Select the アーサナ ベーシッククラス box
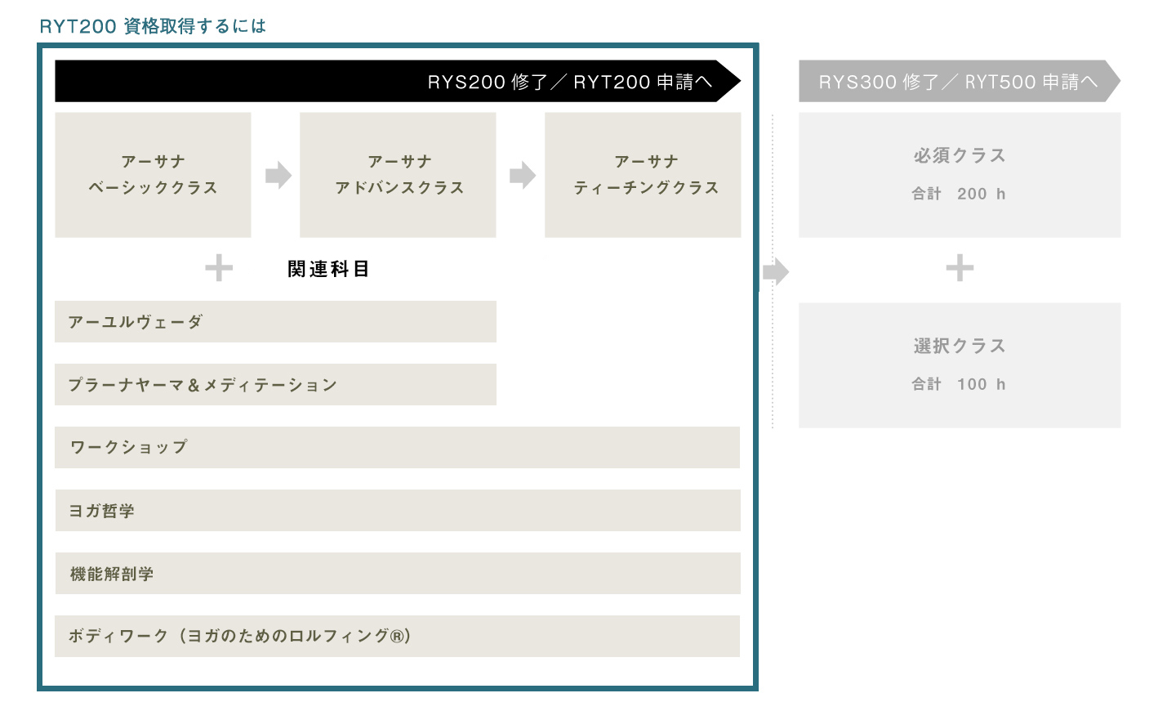This screenshot has height=720, width=1176. pyautogui.click(x=153, y=175)
